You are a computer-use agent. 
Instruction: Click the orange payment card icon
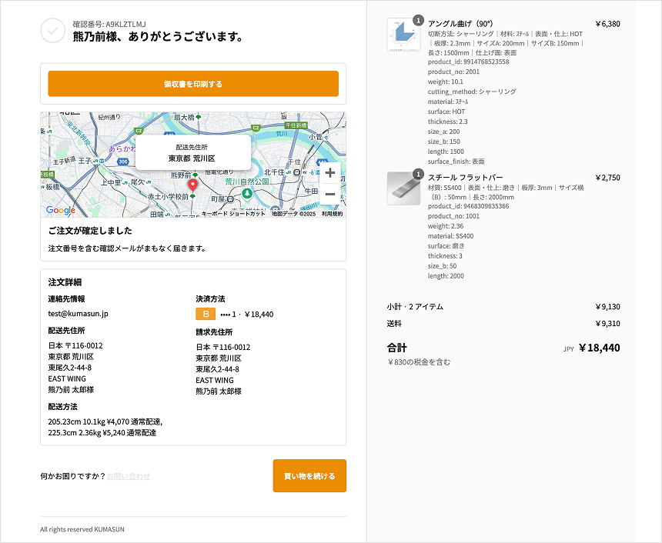tap(206, 314)
